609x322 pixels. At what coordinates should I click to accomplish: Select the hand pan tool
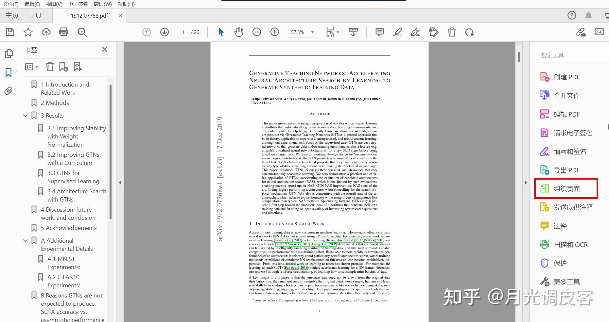(x=238, y=32)
